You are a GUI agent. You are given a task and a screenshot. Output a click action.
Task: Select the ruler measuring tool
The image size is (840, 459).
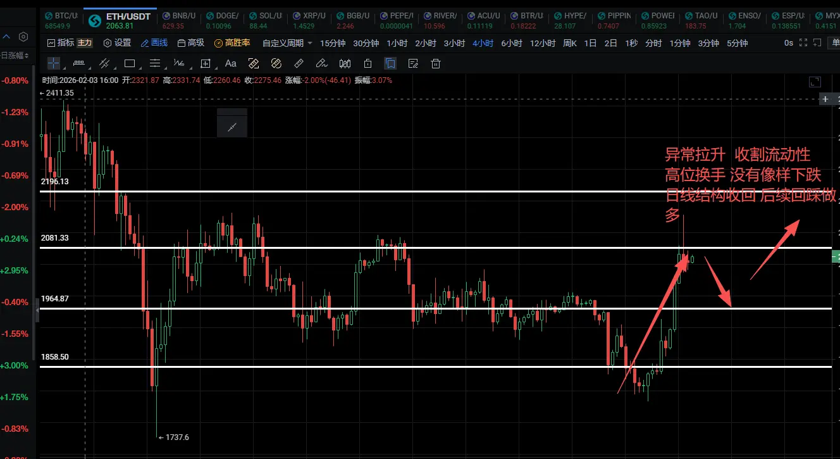[299, 63]
